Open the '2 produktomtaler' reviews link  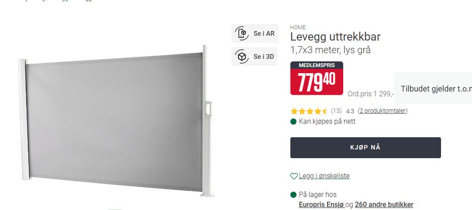coord(383,111)
